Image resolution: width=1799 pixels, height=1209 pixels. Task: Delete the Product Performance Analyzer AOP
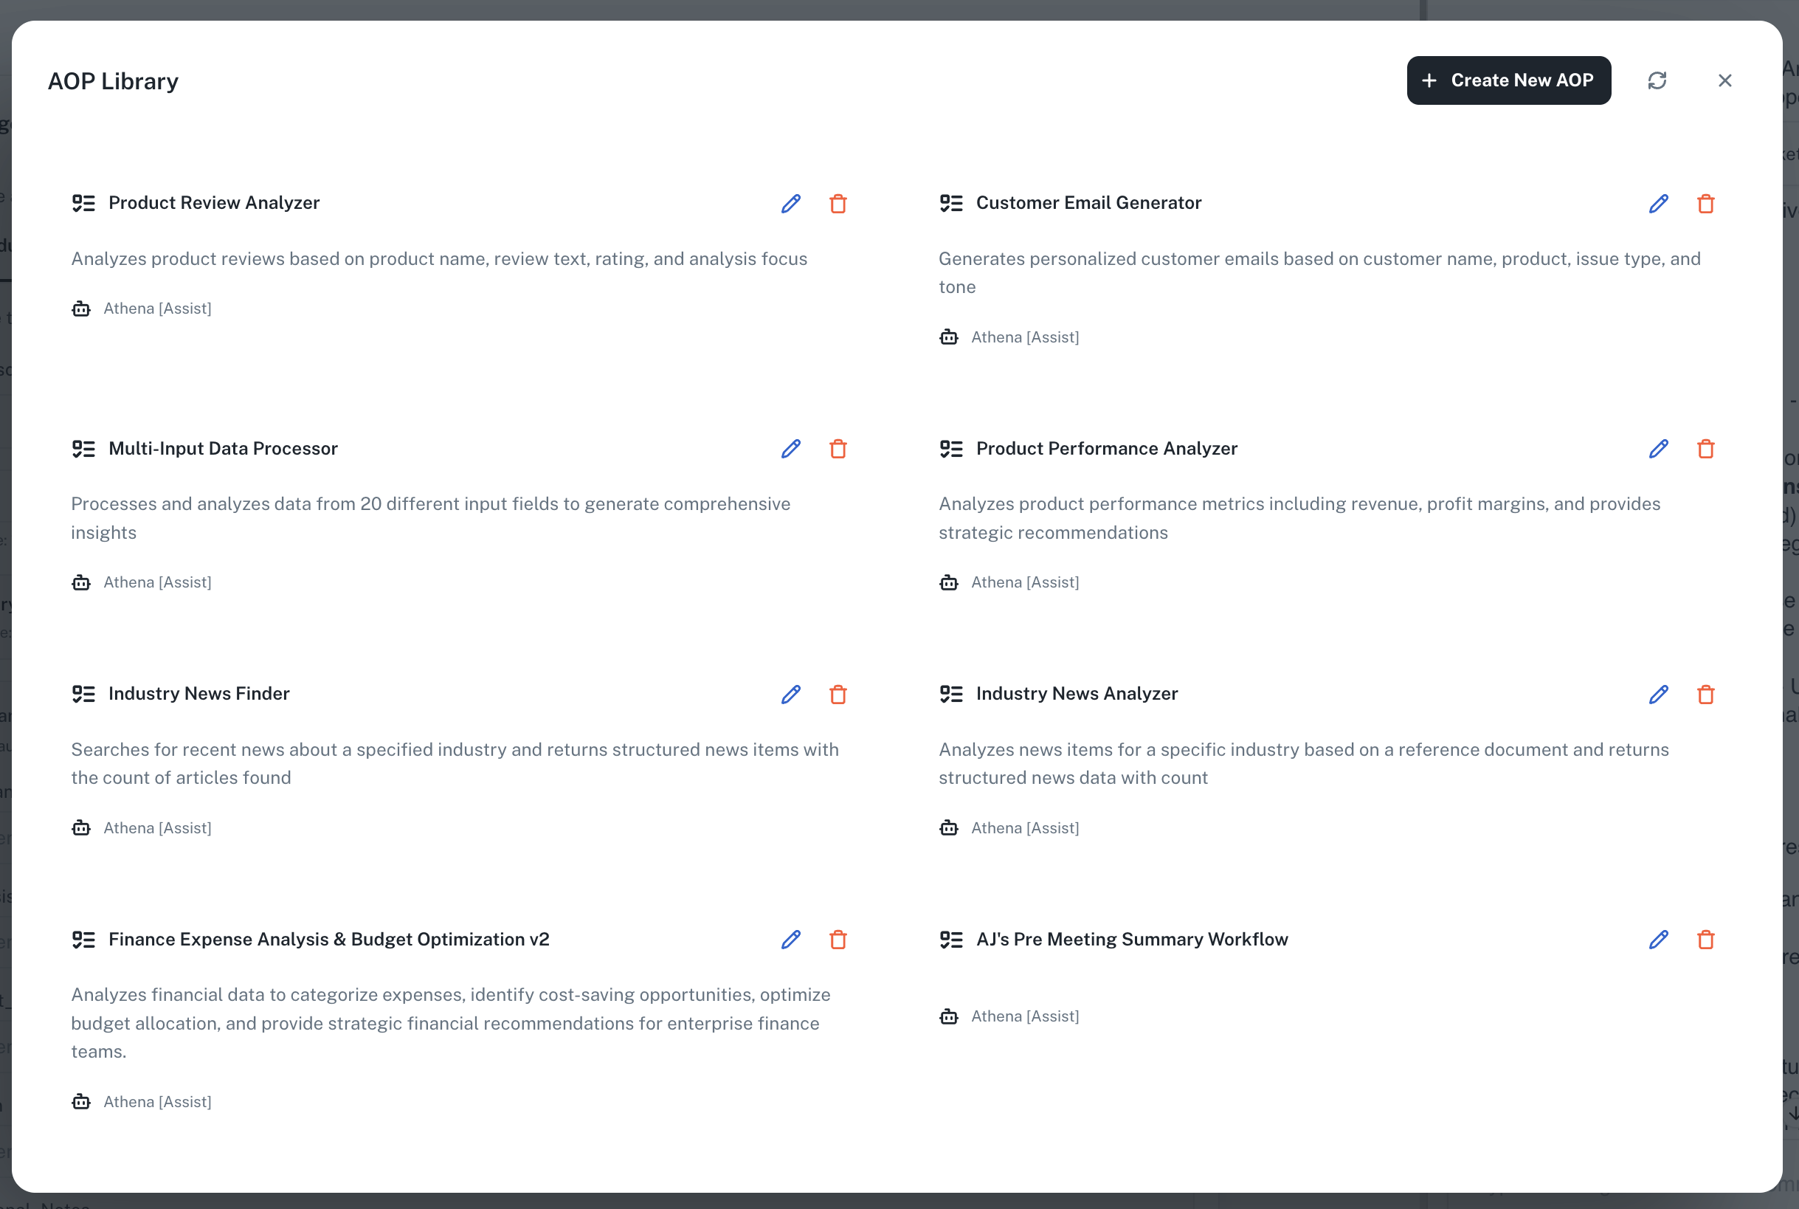tap(1705, 449)
